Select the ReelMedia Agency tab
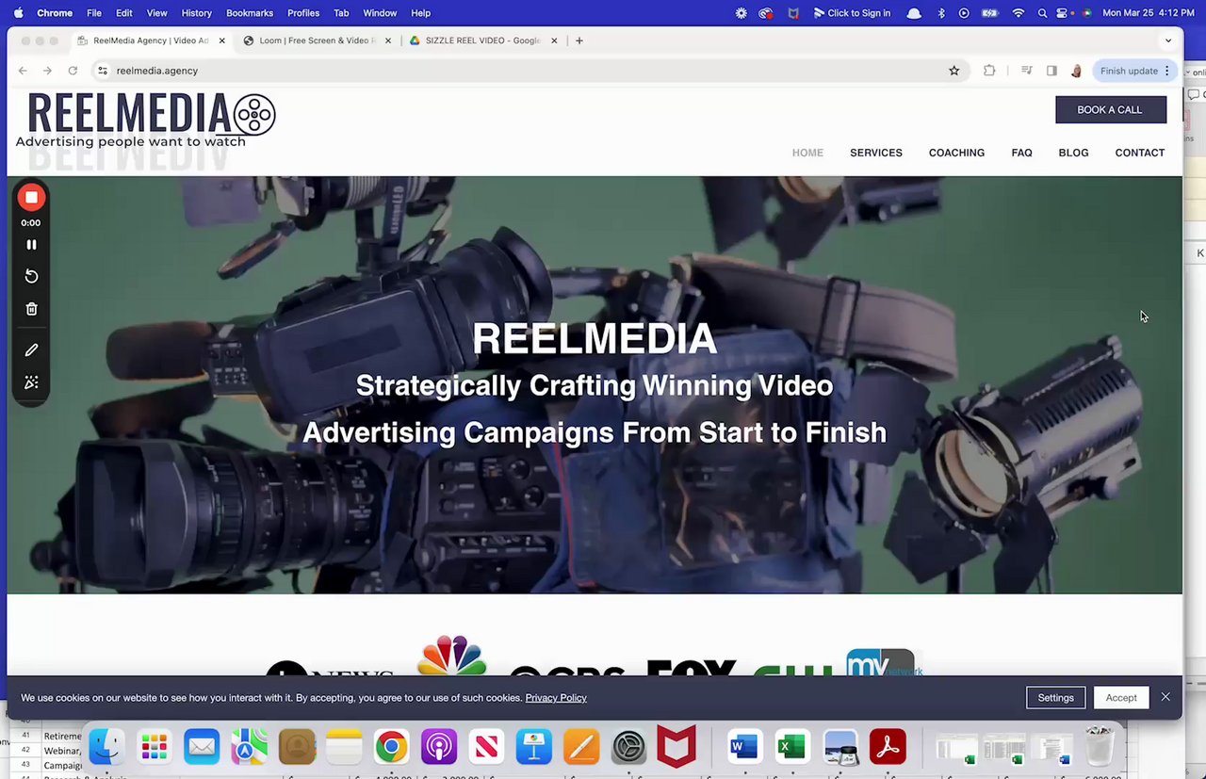This screenshot has height=779, width=1206. (151, 41)
